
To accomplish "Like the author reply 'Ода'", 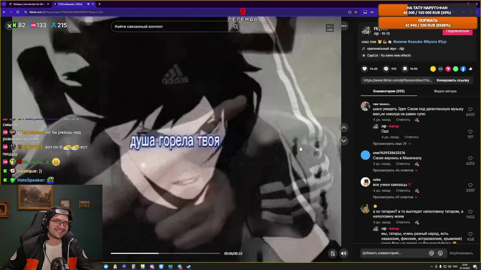I will point(470,132).
